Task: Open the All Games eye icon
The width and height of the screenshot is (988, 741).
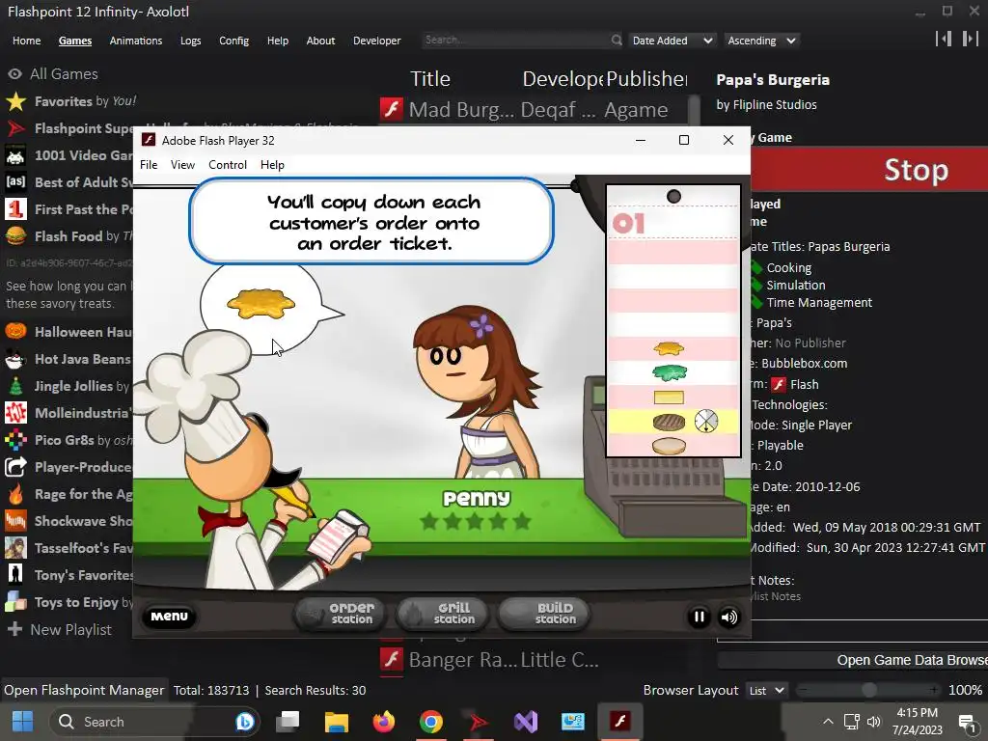Action: [x=14, y=73]
